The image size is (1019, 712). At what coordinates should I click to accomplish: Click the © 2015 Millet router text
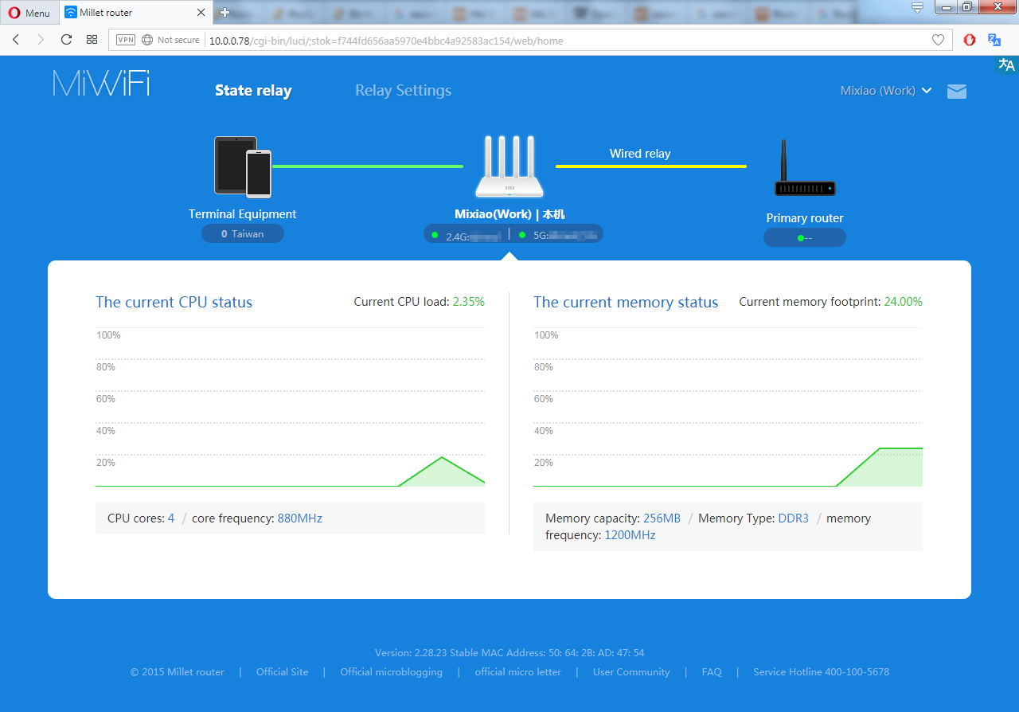178,672
